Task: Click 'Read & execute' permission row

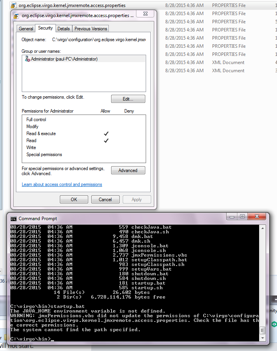Action: 84,134
